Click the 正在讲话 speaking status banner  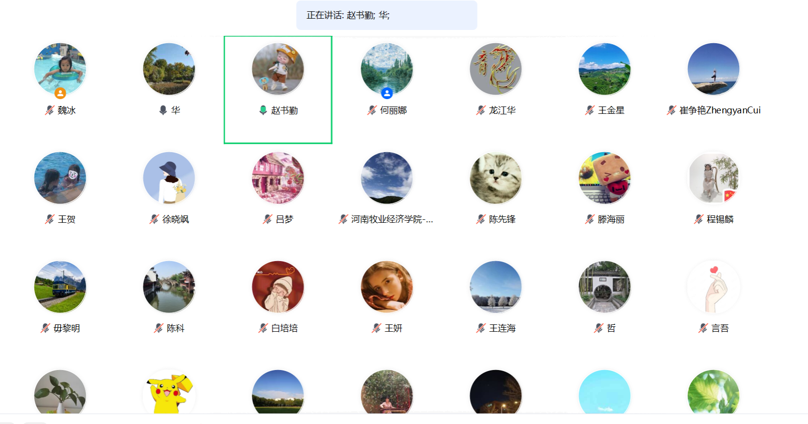pos(387,15)
